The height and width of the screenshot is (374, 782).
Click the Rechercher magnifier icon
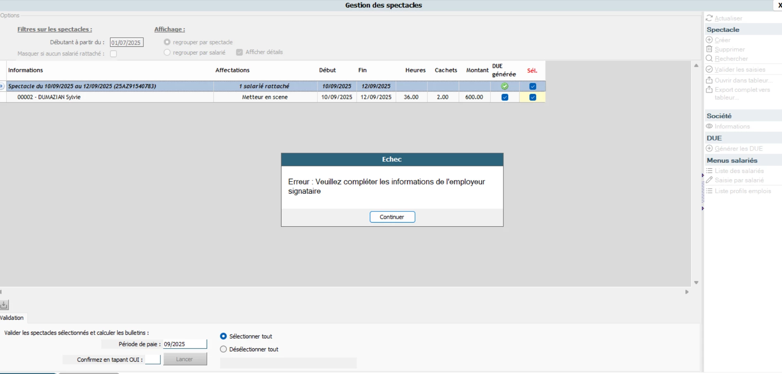[x=709, y=58]
